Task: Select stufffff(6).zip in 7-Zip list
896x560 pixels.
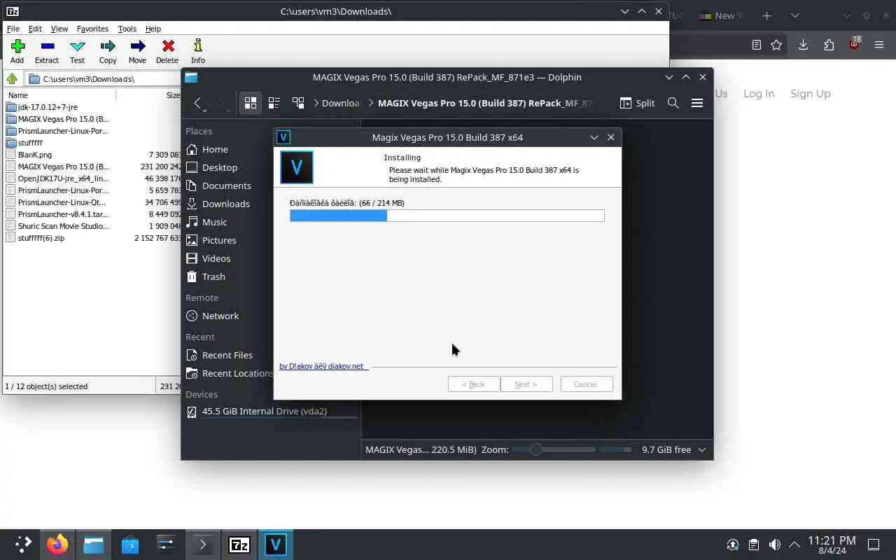Action: coord(41,238)
